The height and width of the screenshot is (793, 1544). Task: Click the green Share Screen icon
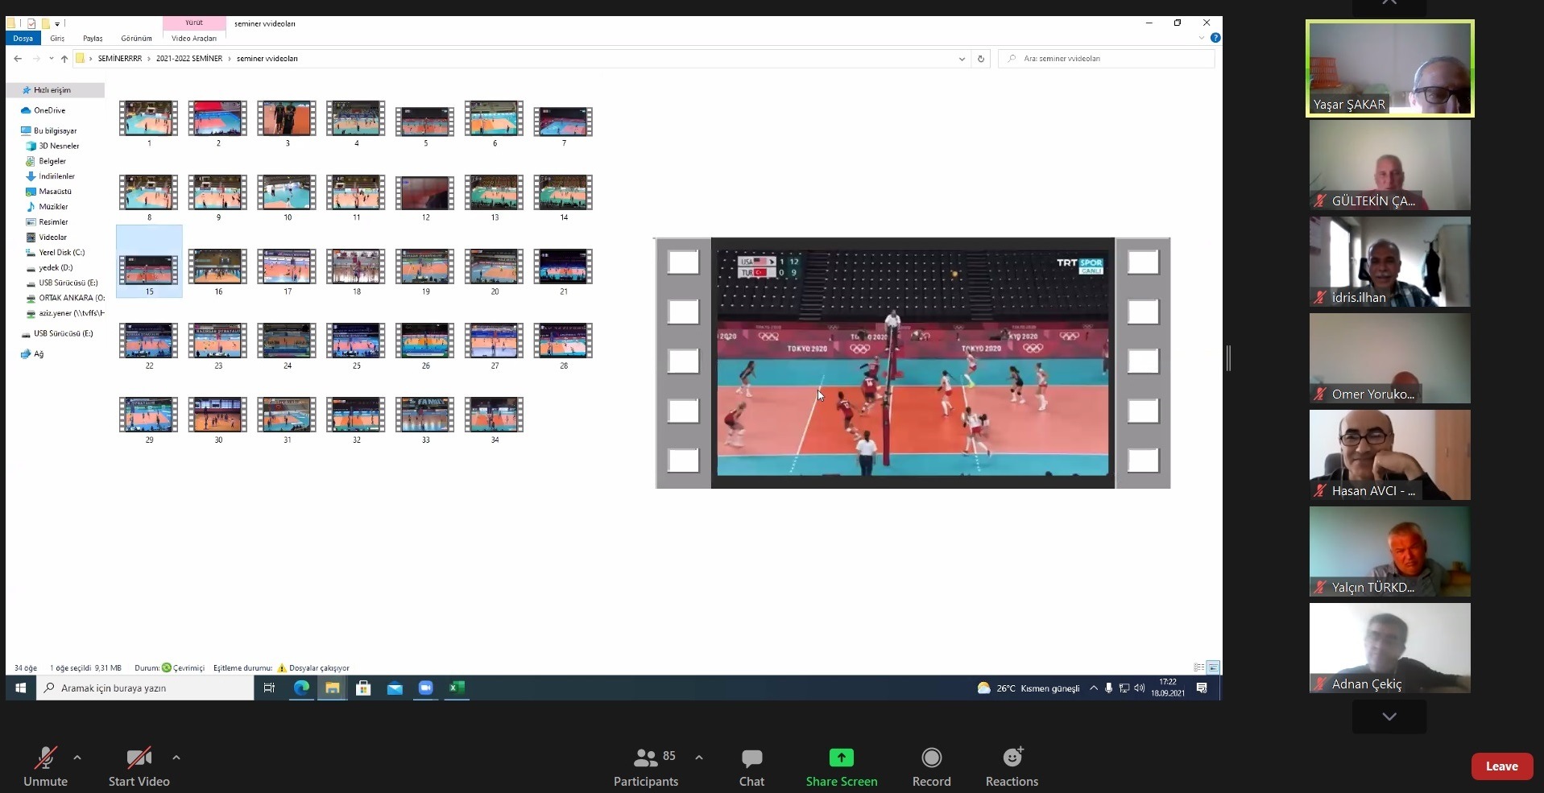pyautogui.click(x=841, y=758)
